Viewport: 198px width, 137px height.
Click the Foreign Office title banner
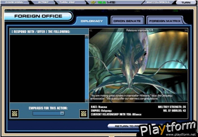38,16
